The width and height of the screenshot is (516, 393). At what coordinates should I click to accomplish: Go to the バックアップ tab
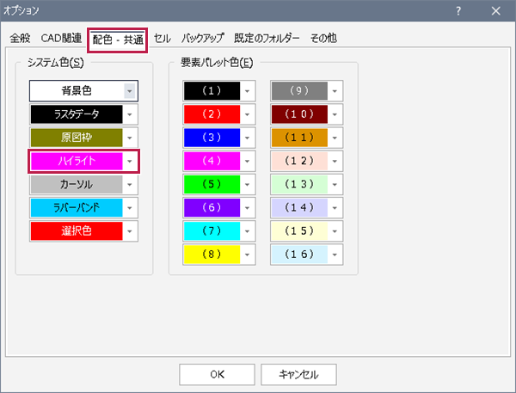tap(202, 39)
